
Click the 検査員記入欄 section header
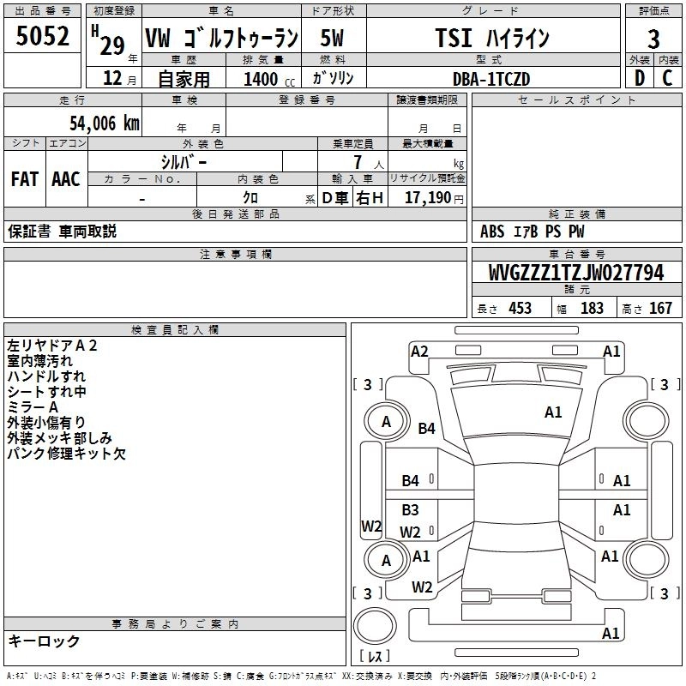click(175, 330)
